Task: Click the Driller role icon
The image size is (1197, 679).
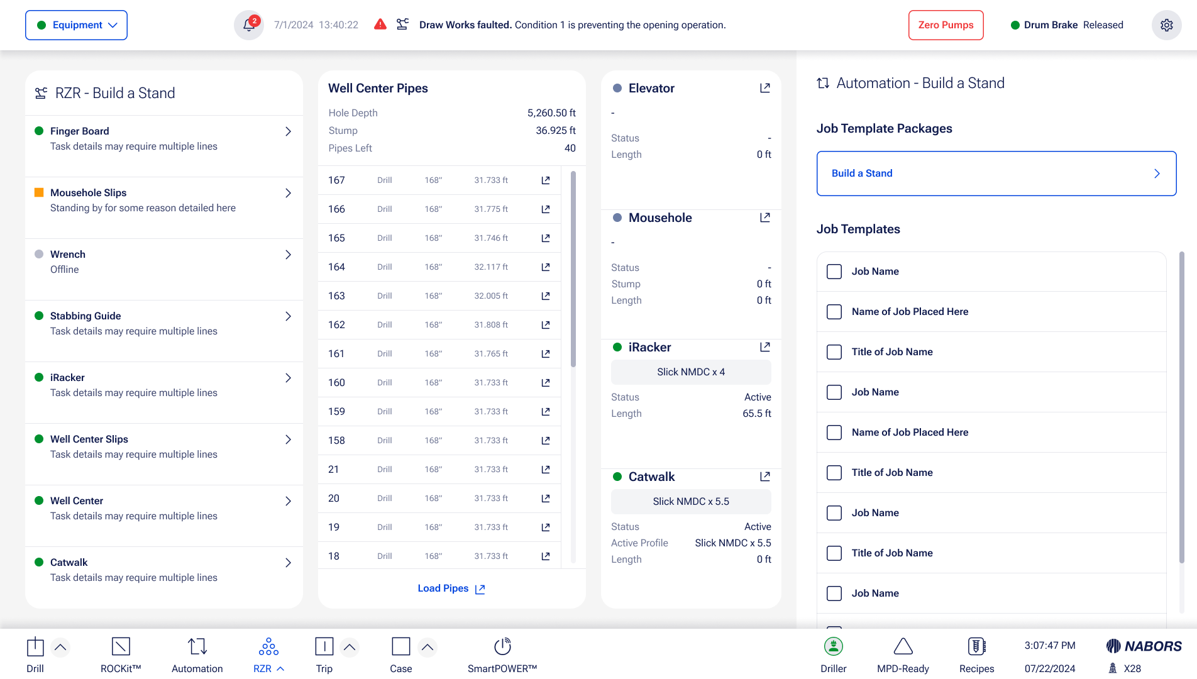Action: pyautogui.click(x=834, y=646)
